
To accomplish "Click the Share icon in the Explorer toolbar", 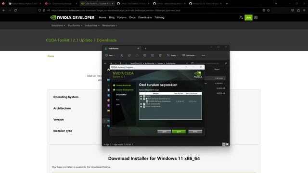I will click(153, 56).
